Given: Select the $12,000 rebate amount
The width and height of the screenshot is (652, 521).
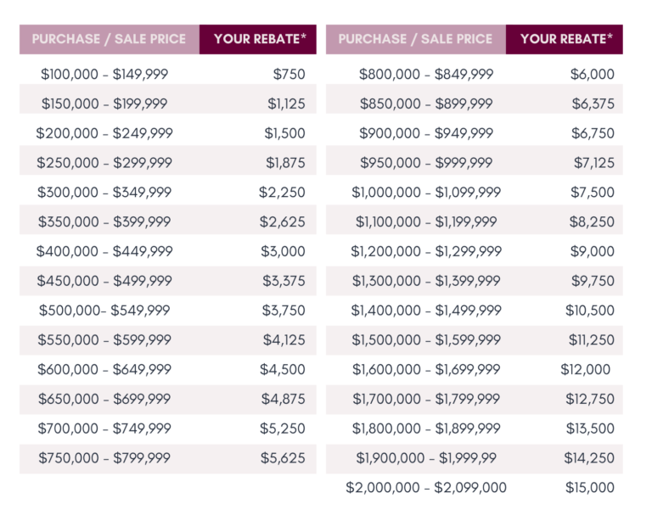Looking at the screenshot, I should 586,370.
